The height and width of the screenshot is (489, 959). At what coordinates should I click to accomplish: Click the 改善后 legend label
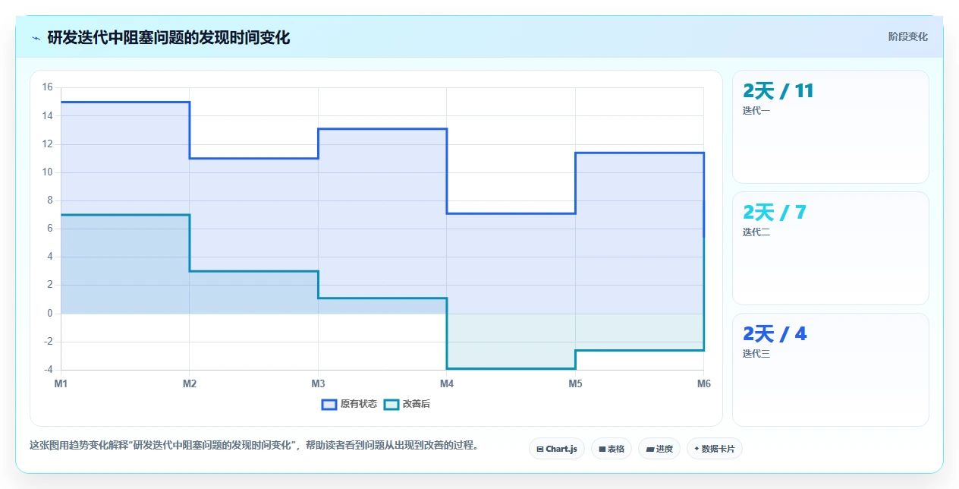tap(417, 404)
